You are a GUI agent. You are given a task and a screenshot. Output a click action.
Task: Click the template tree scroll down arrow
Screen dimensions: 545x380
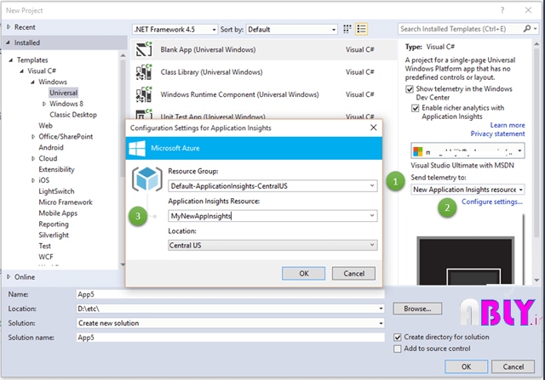coord(123,264)
